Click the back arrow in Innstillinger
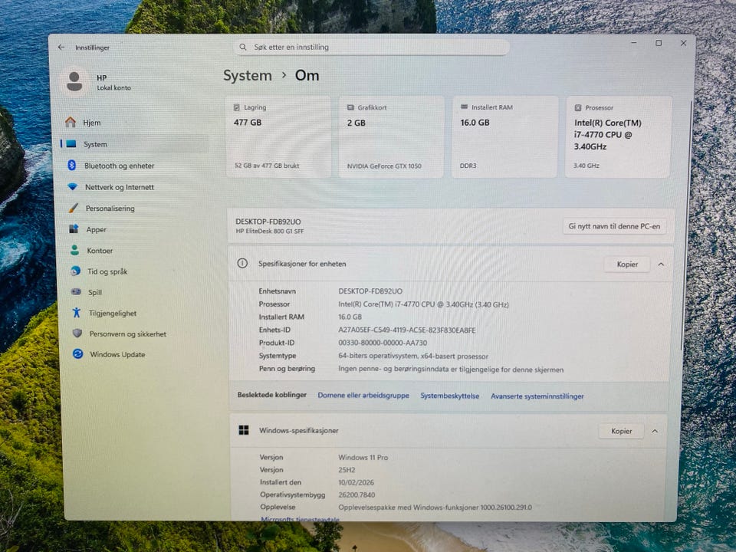Image resolution: width=736 pixels, height=552 pixels. [61, 48]
